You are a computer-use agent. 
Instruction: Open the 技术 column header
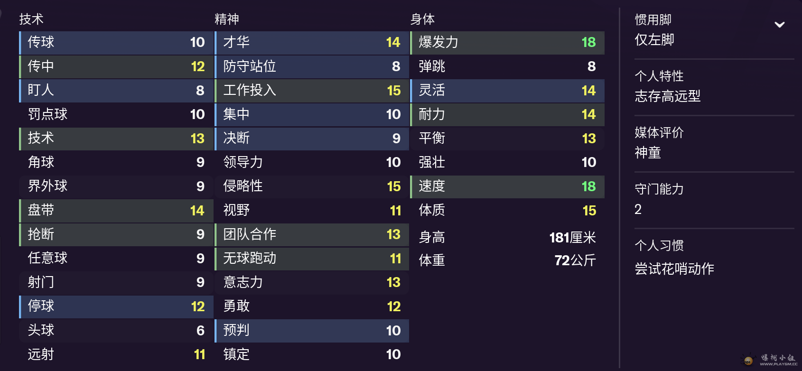[31, 19]
